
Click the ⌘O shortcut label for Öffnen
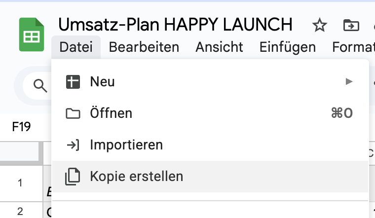(x=341, y=113)
